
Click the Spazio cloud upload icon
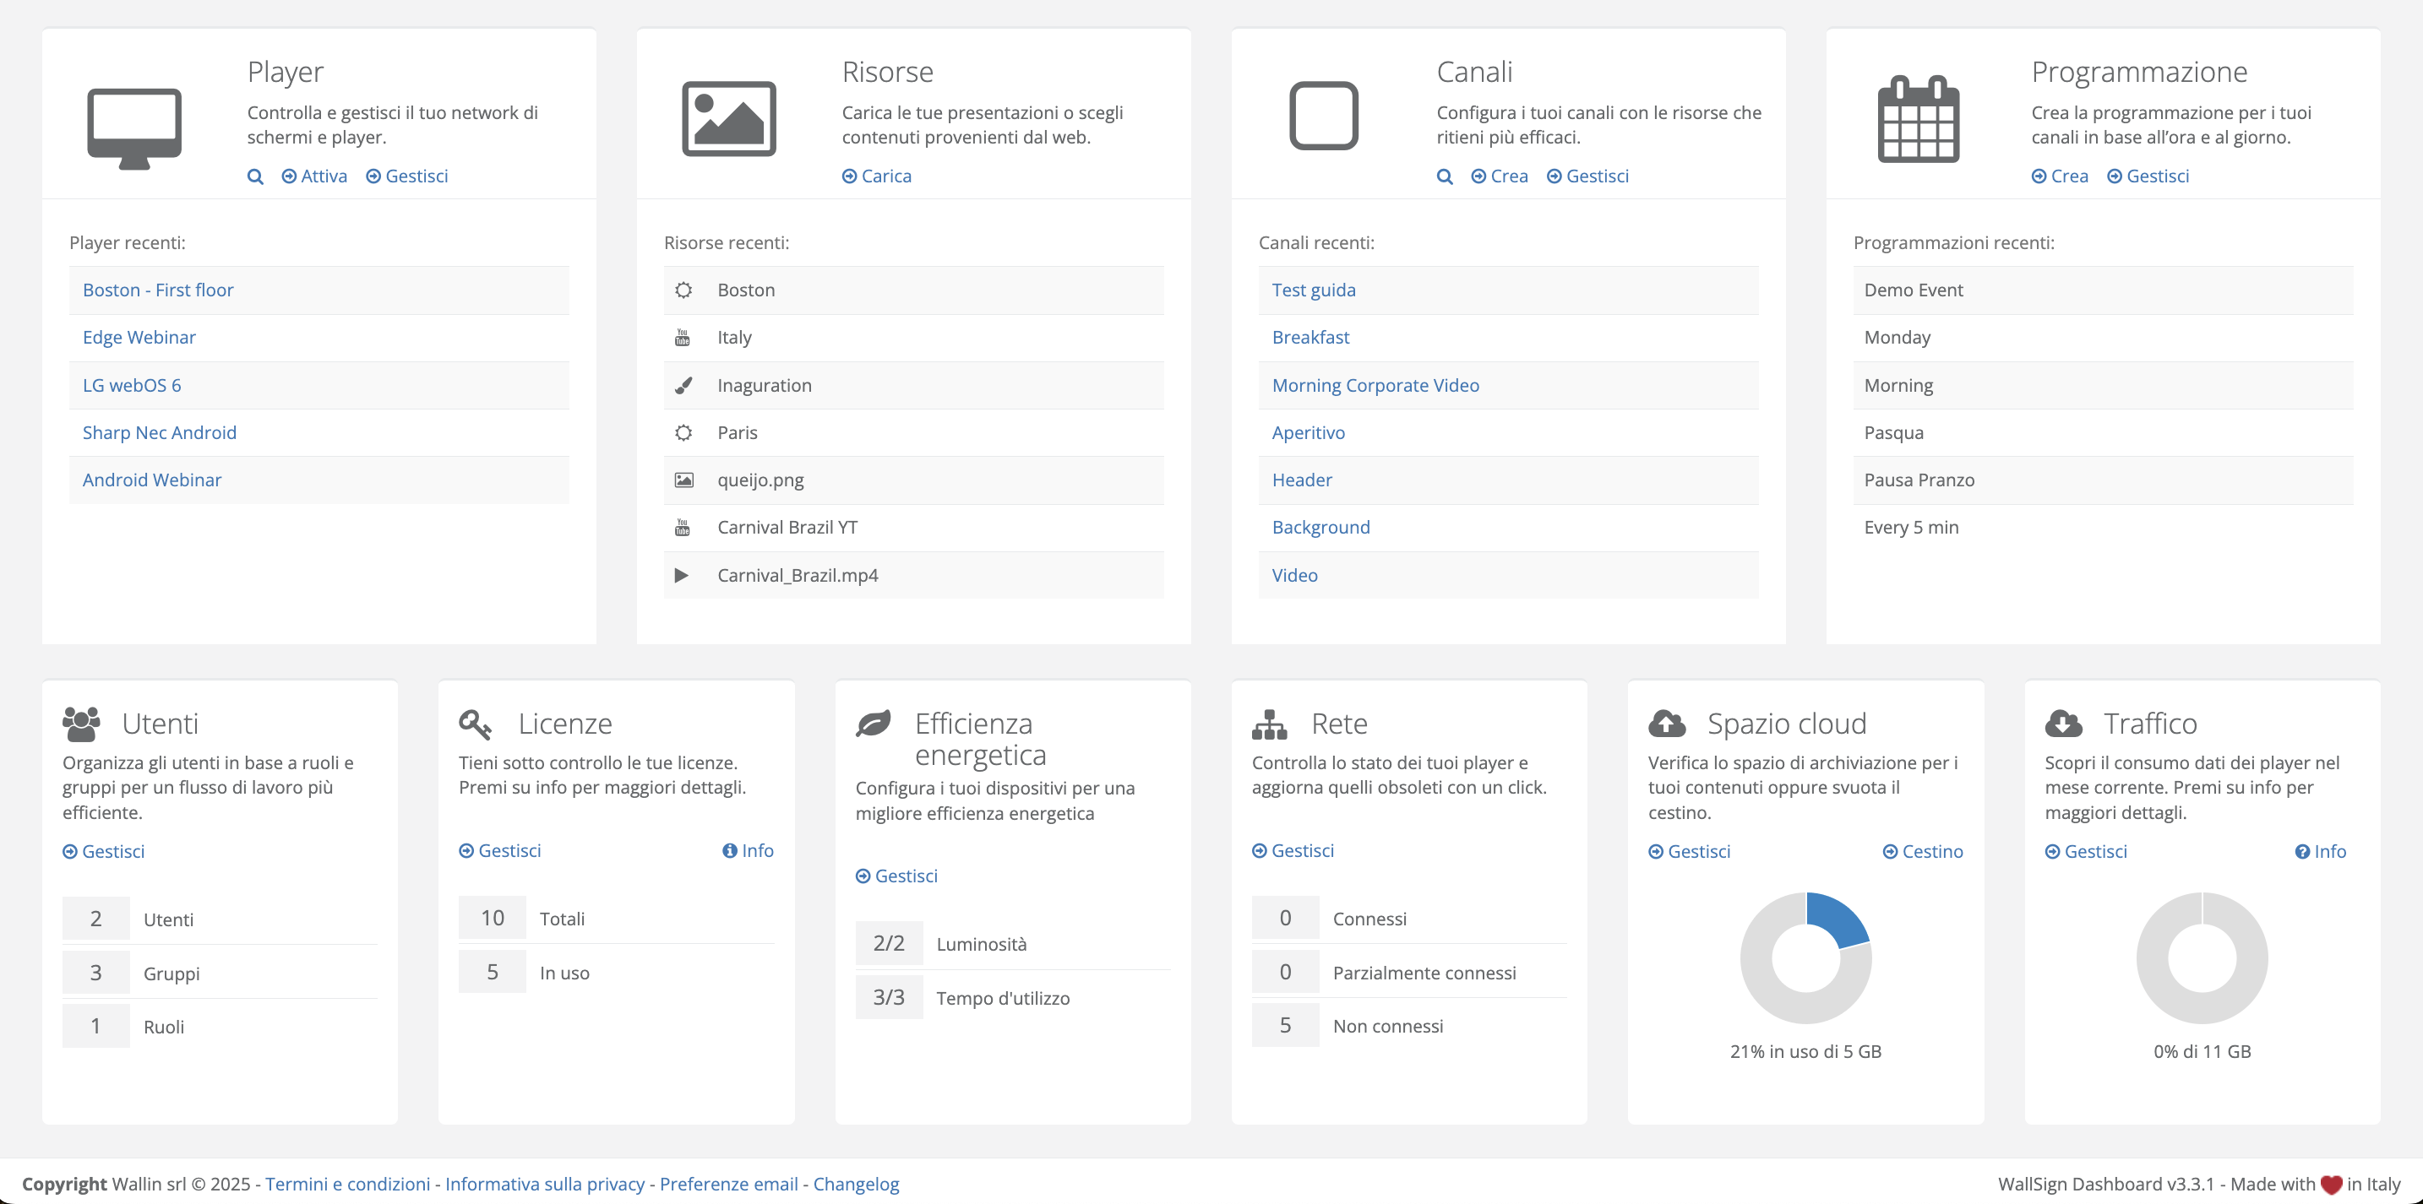[x=1667, y=724]
